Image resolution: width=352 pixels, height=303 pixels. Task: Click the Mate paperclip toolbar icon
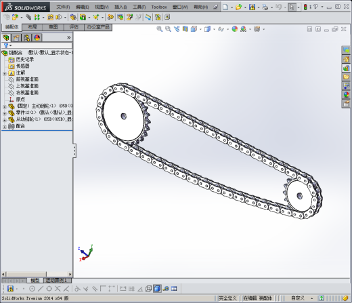[x=28, y=17]
